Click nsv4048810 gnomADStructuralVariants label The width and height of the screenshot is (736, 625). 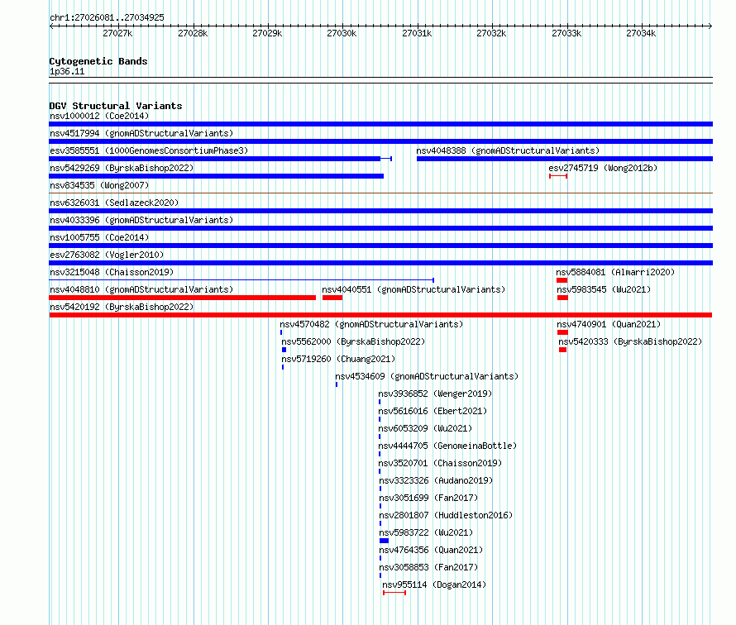(141, 289)
